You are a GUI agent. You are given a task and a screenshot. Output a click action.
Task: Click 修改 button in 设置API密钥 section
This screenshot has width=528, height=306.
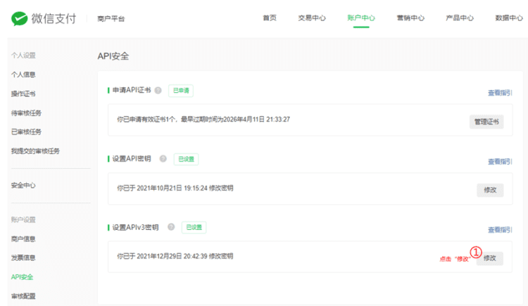pyautogui.click(x=490, y=190)
